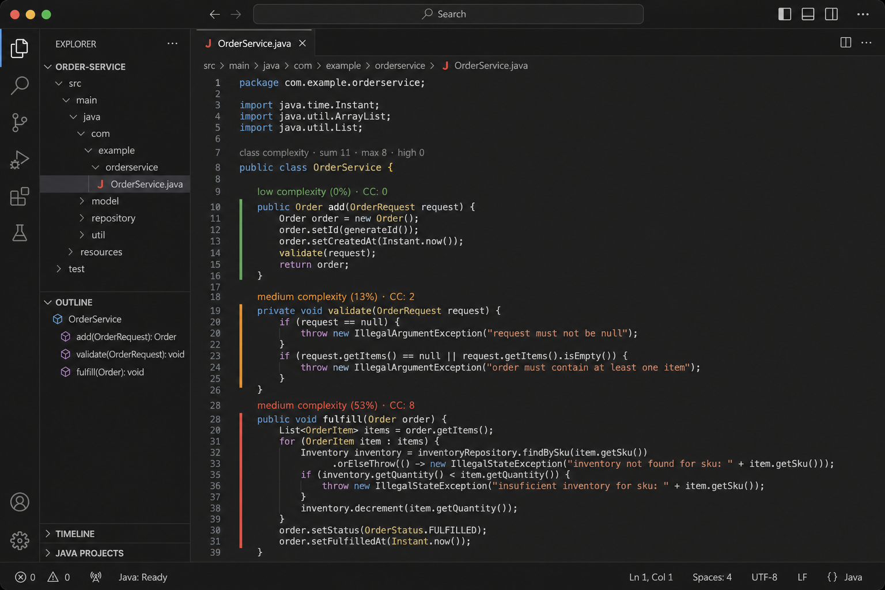Click the class complexity code lens

[332, 153]
